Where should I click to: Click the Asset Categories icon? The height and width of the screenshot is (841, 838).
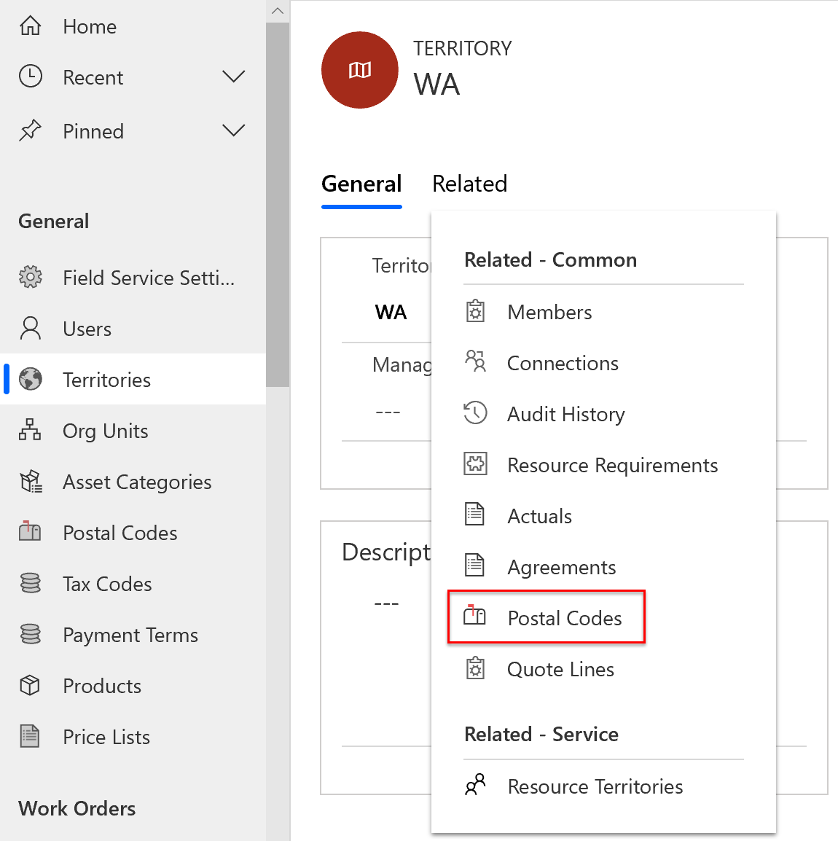coord(31,481)
